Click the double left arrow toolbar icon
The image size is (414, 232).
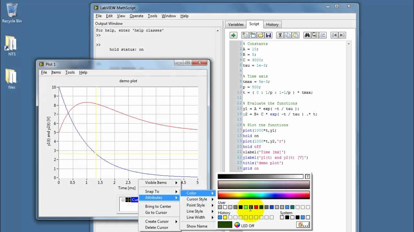point(334,35)
